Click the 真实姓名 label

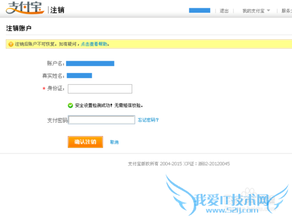coord(53,76)
